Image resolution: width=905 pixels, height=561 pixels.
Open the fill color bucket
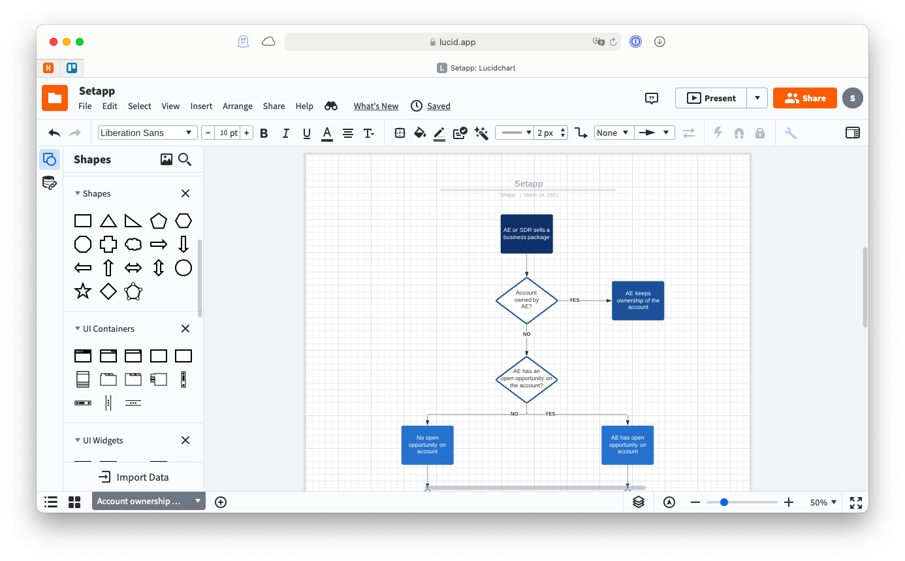pos(420,133)
